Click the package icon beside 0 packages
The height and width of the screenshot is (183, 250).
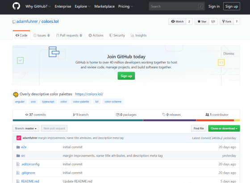click(118, 115)
